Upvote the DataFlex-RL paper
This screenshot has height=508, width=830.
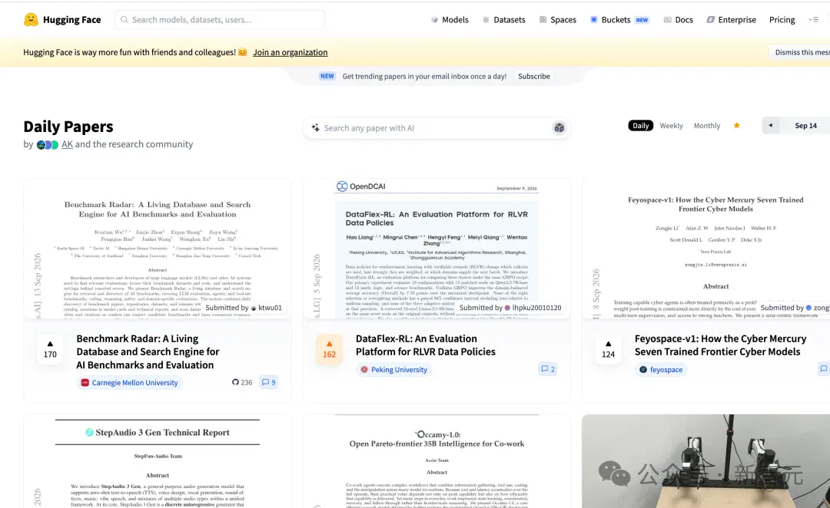(x=329, y=349)
